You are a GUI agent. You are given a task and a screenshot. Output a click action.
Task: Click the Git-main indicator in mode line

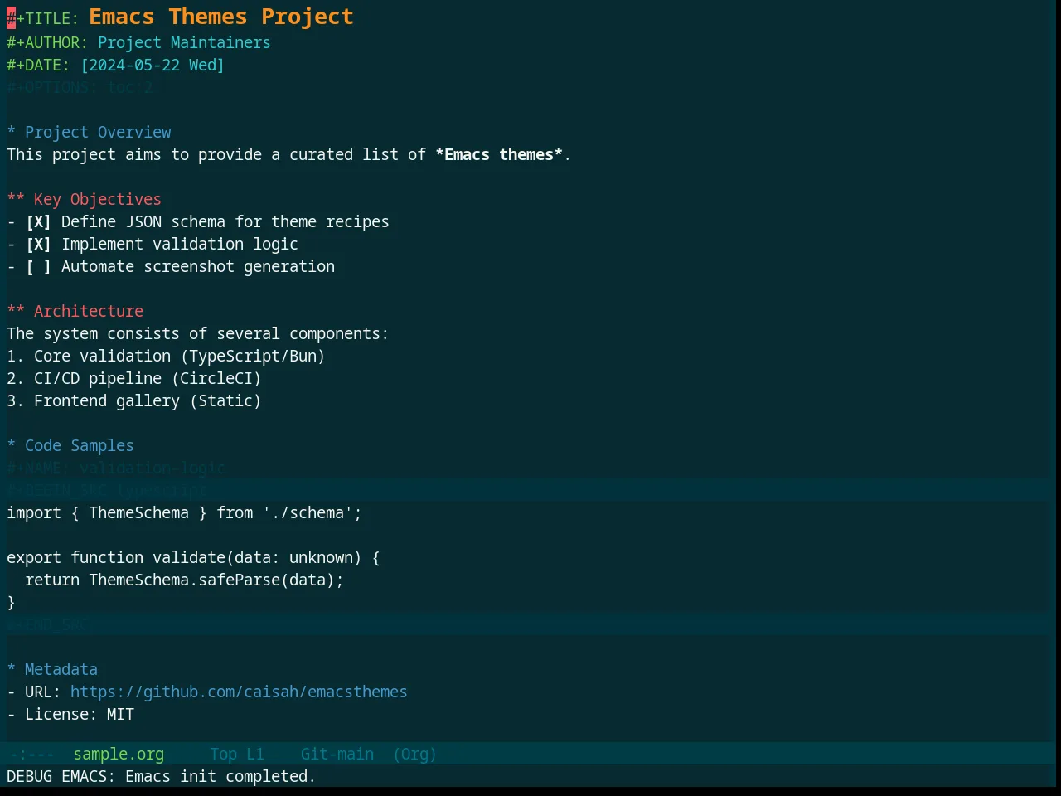[337, 755]
